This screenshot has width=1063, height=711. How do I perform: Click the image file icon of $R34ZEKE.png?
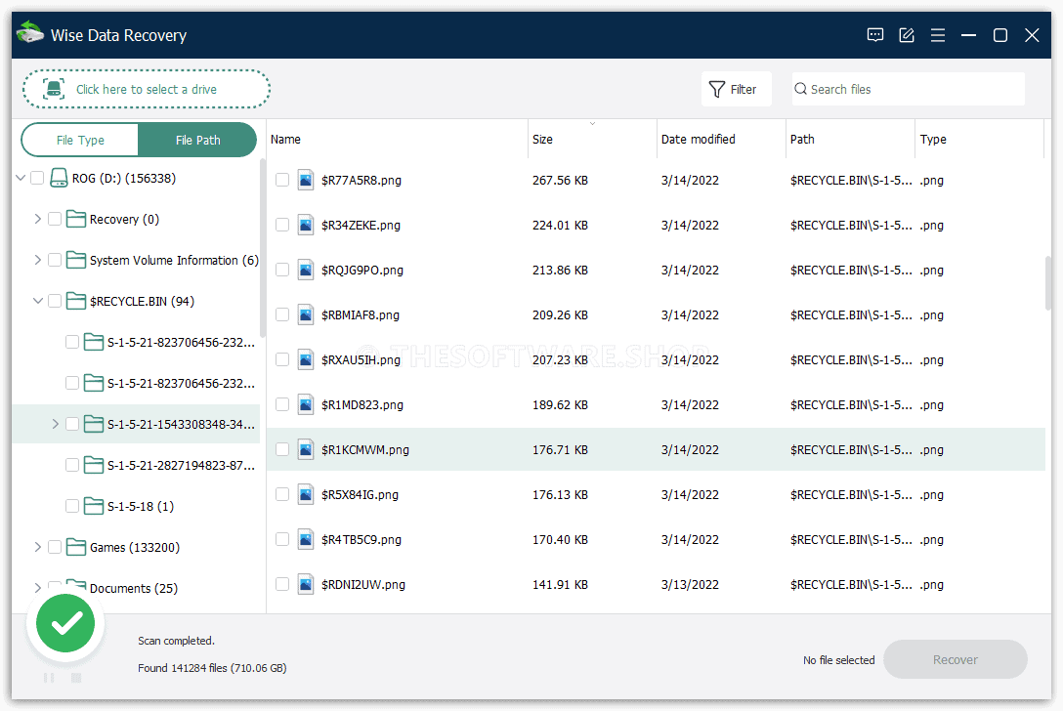306,225
